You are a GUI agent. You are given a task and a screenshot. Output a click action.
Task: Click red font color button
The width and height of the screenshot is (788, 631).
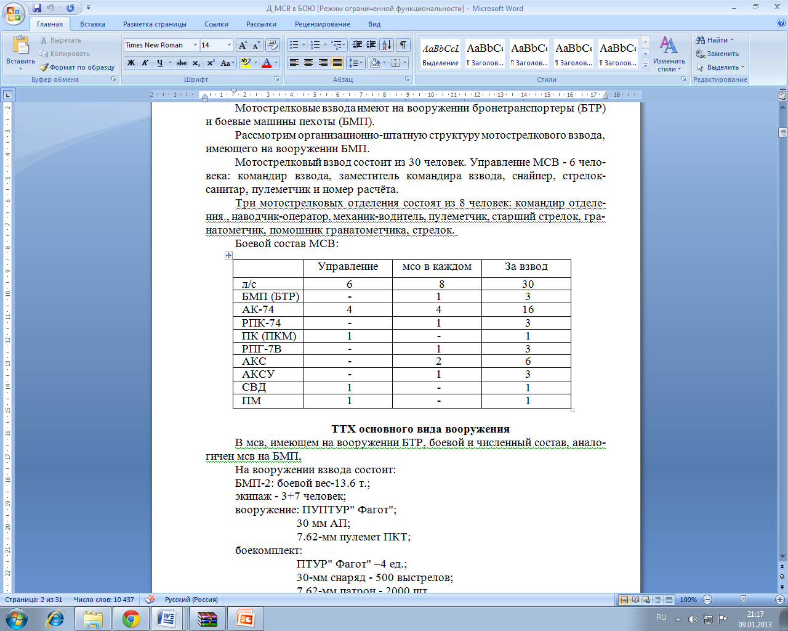pos(267,63)
